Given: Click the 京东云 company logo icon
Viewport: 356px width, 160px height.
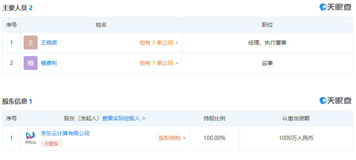Looking at the screenshot, I should [x=31, y=138].
